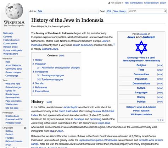The height and width of the screenshot is (148, 168).
Task: Open Current events link
Action: tap(10, 44)
